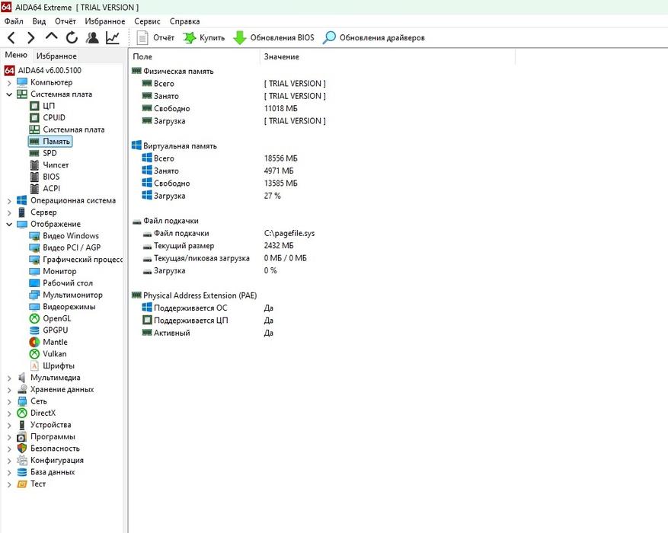Open the Справка menu
Viewport: 668px width, 533px height.
pos(184,21)
